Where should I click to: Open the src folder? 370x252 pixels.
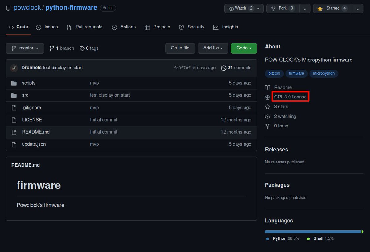click(x=25, y=95)
